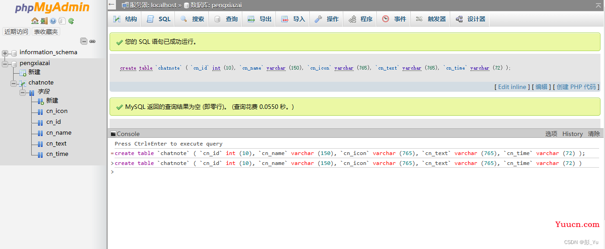The image size is (605, 249).
Task: Click the 表收藏夹 favorites button
Action: 46,32
